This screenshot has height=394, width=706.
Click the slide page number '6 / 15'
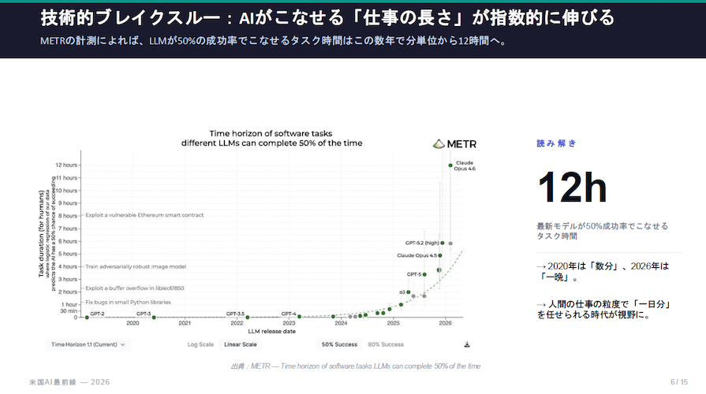coord(679,382)
